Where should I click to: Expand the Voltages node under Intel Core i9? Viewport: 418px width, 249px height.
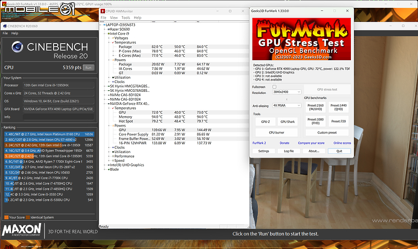tap(109, 38)
